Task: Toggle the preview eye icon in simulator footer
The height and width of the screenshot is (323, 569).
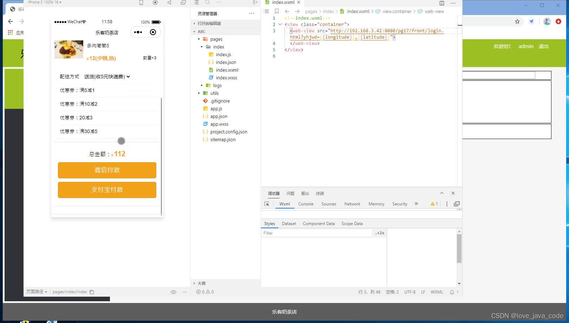Action: (x=174, y=292)
